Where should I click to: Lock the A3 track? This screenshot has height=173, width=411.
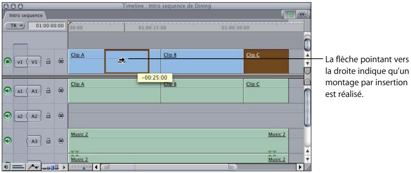click(48, 141)
